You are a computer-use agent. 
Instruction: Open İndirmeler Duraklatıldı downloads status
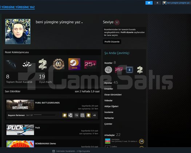(73, 151)
